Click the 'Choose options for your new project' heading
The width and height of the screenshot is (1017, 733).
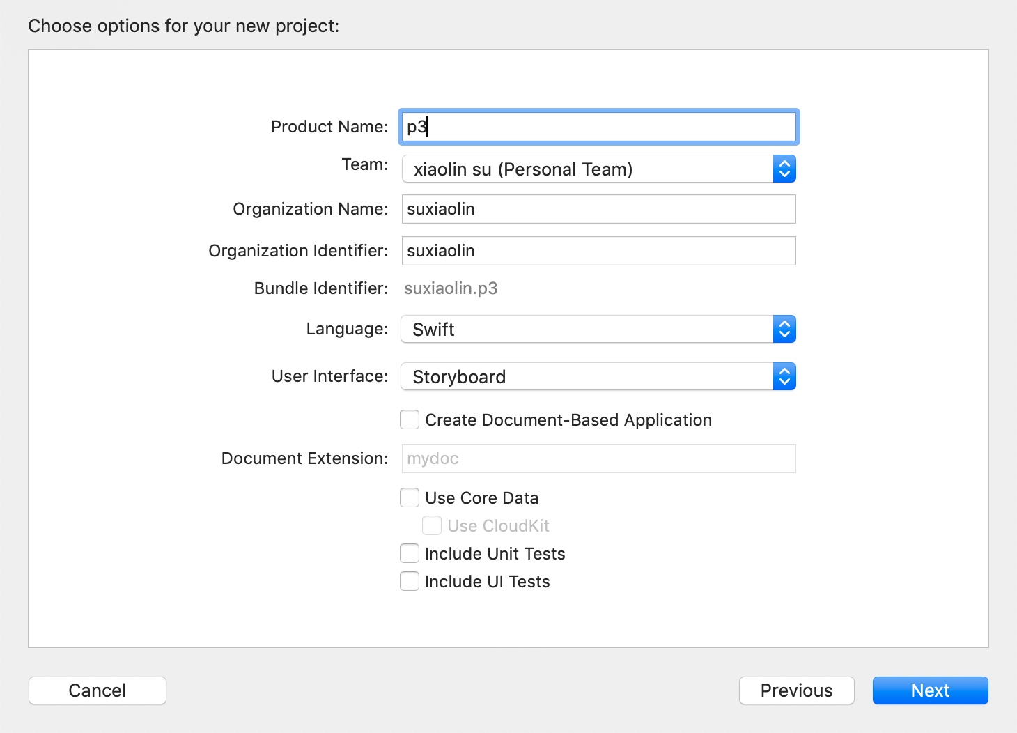[x=184, y=26]
